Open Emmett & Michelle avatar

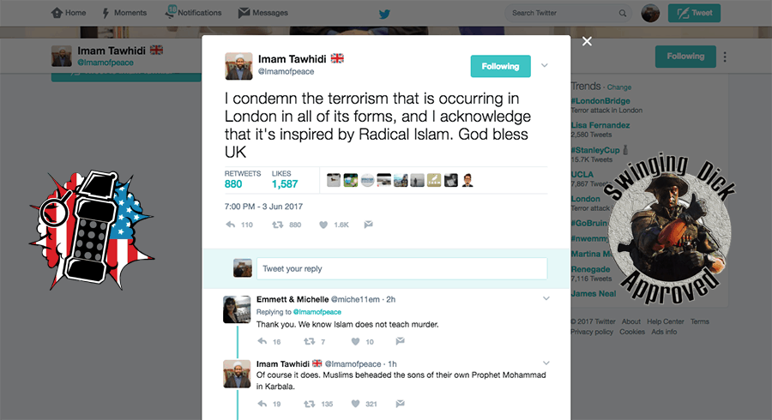(237, 309)
